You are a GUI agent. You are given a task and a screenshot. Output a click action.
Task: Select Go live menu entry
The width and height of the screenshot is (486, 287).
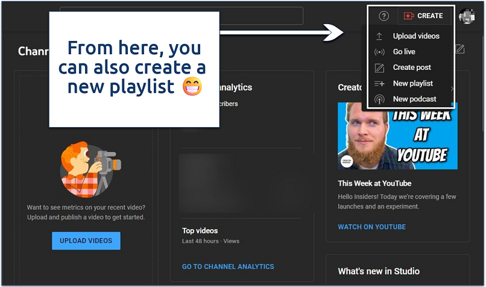tap(404, 52)
